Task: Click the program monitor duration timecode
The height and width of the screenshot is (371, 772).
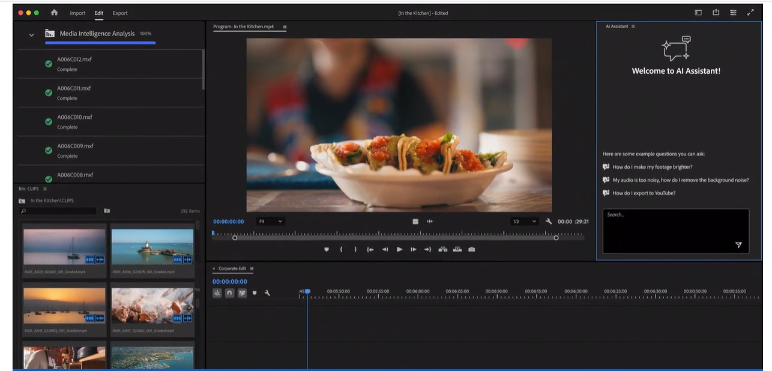Action: (x=573, y=222)
